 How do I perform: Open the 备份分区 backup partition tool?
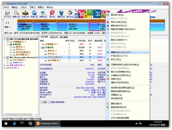coord(70,14)
